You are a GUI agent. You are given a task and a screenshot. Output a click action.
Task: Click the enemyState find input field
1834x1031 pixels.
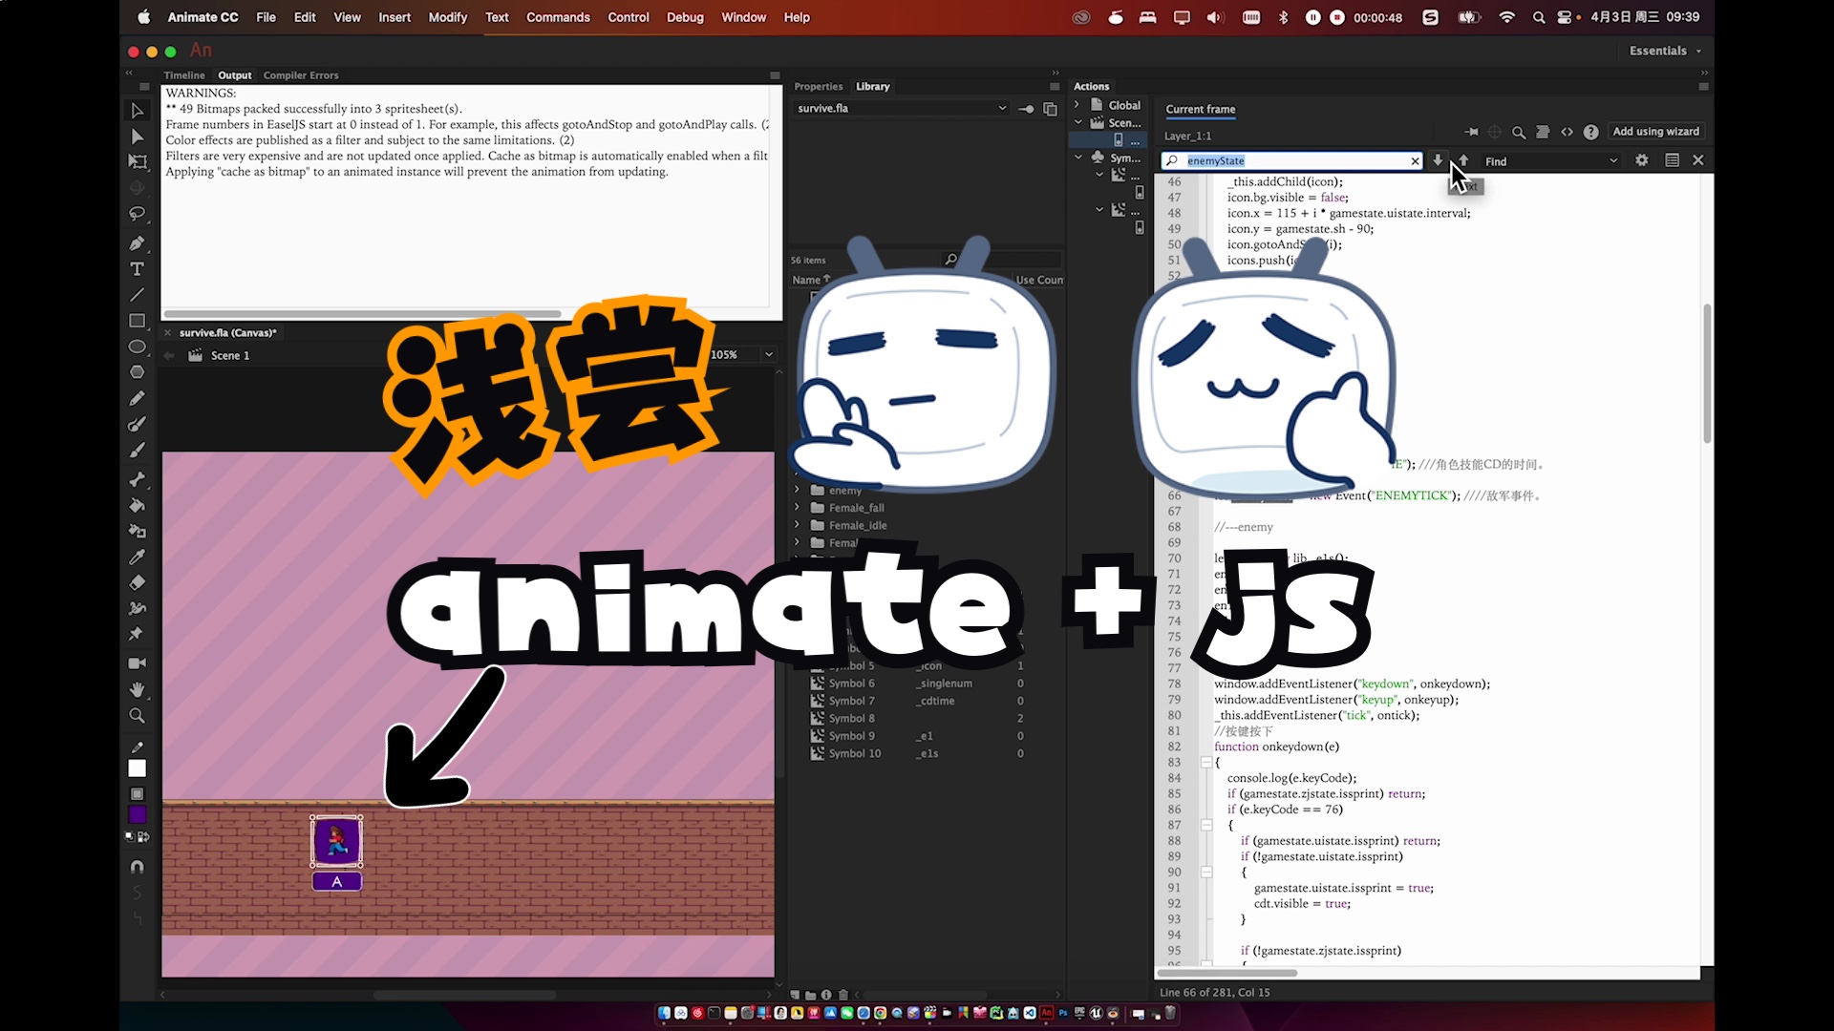[x=1292, y=161]
